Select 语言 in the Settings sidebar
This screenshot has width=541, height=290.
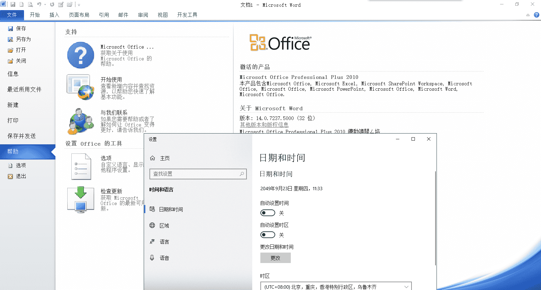coord(164,242)
